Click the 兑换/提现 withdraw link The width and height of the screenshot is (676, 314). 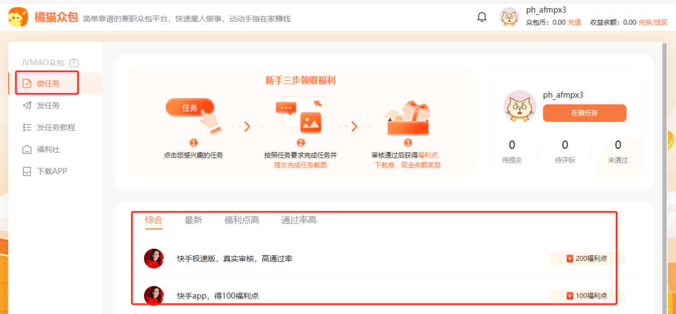tap(652, 23)
